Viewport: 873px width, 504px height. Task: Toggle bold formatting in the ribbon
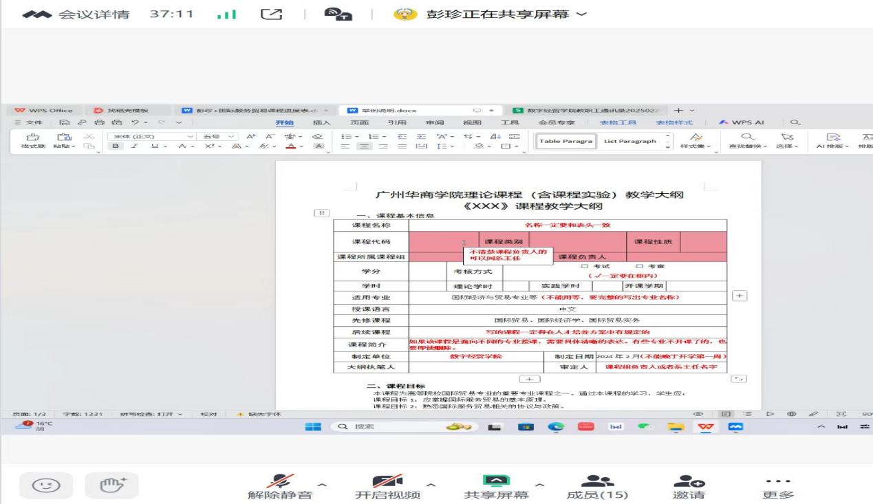(116, 146)
